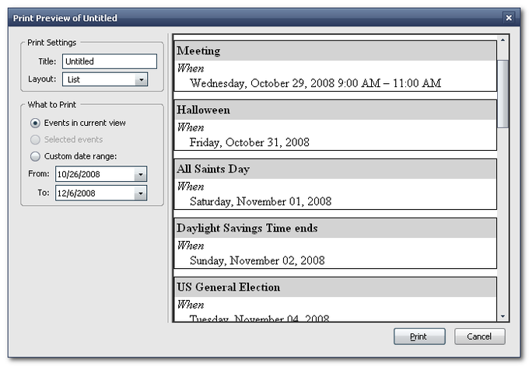
Task: Choose the Selected events radio button
Action: 36,139
